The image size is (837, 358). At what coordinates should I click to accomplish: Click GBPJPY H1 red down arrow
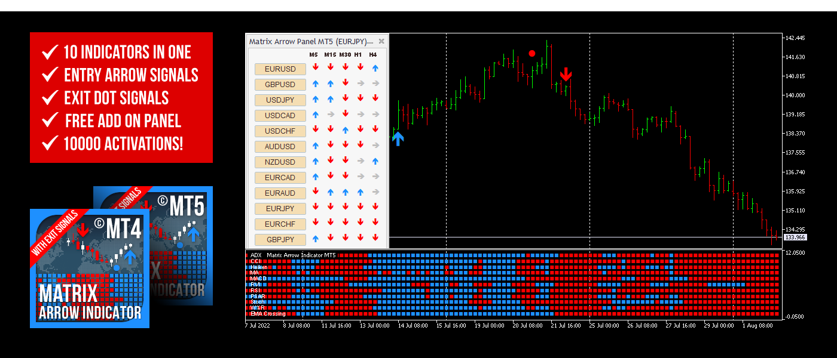click(361, 239)
